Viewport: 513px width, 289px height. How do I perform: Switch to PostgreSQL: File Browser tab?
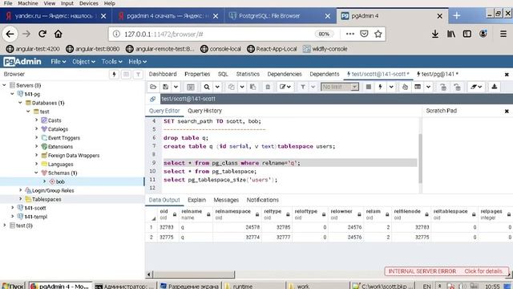click(280, 16)
